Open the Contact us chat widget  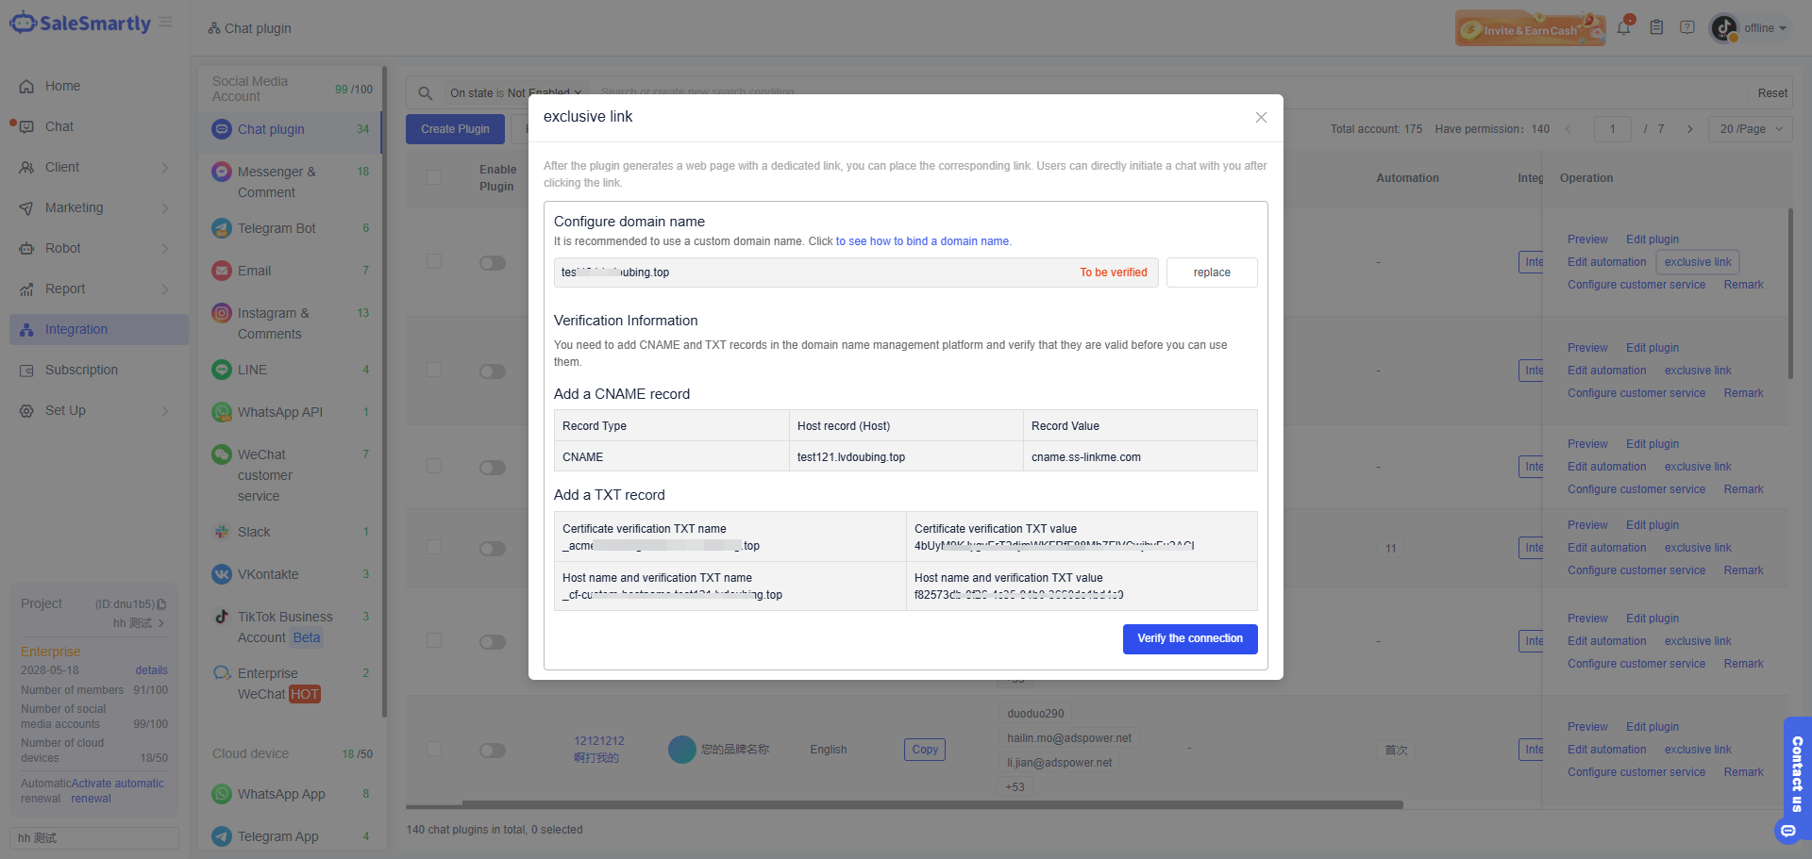point(1797,778)
